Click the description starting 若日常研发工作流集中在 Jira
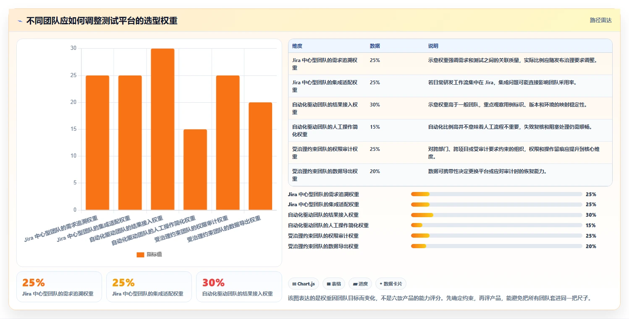This screenshot has height=319, width=629. [503, 83]
